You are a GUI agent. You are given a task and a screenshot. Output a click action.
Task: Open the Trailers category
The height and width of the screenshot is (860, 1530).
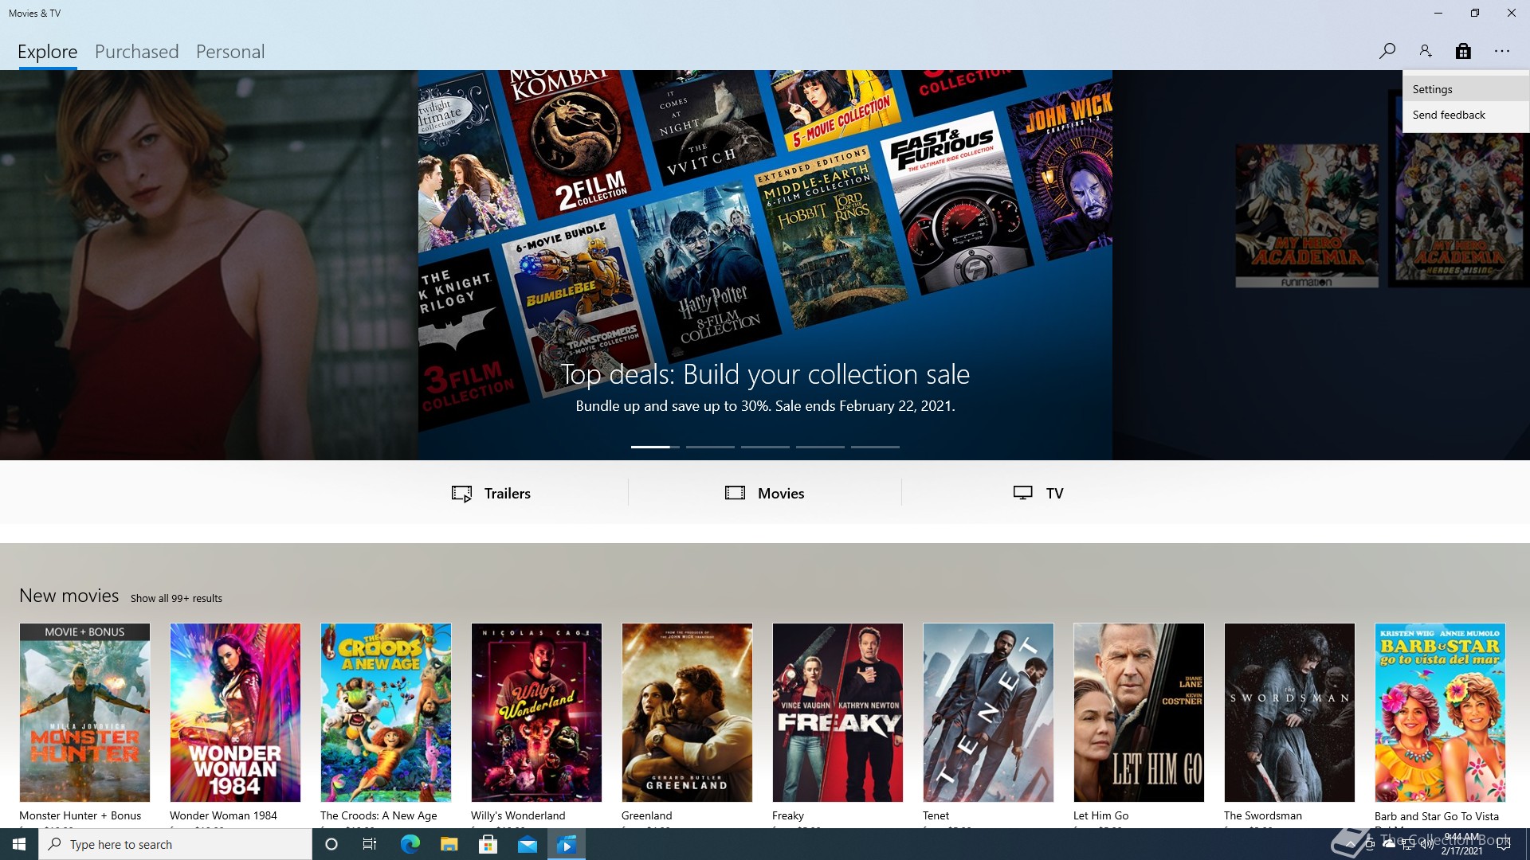pyautogui.click(x=491, y=494)
